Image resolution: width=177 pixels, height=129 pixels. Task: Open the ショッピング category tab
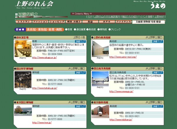57,21
